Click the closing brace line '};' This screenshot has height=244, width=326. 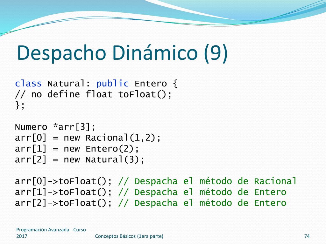click(x=20, y=105)
